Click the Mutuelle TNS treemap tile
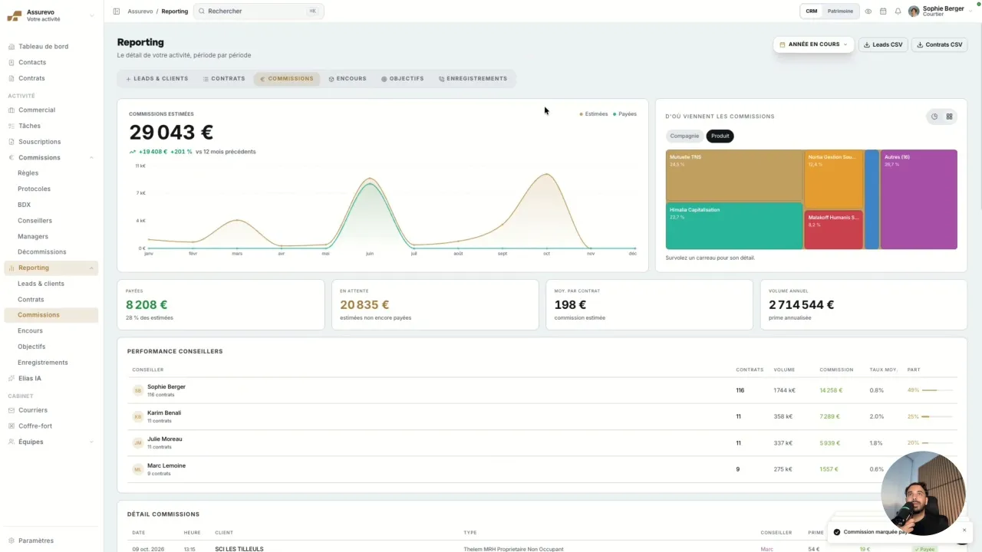The height and width of the screenshot is (552, 982). pos(734,176)
